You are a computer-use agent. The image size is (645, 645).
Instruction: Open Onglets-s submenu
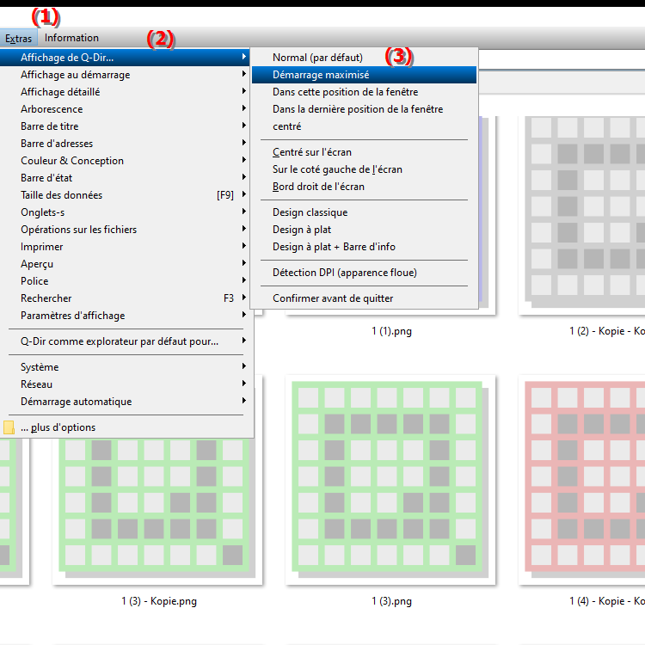[x=125, y=212]
